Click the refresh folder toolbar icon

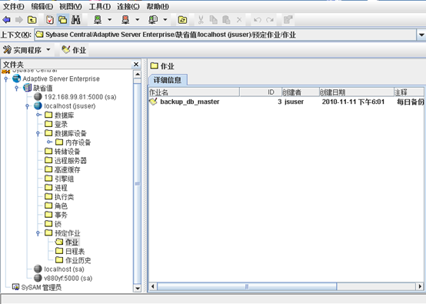[182, 20]
